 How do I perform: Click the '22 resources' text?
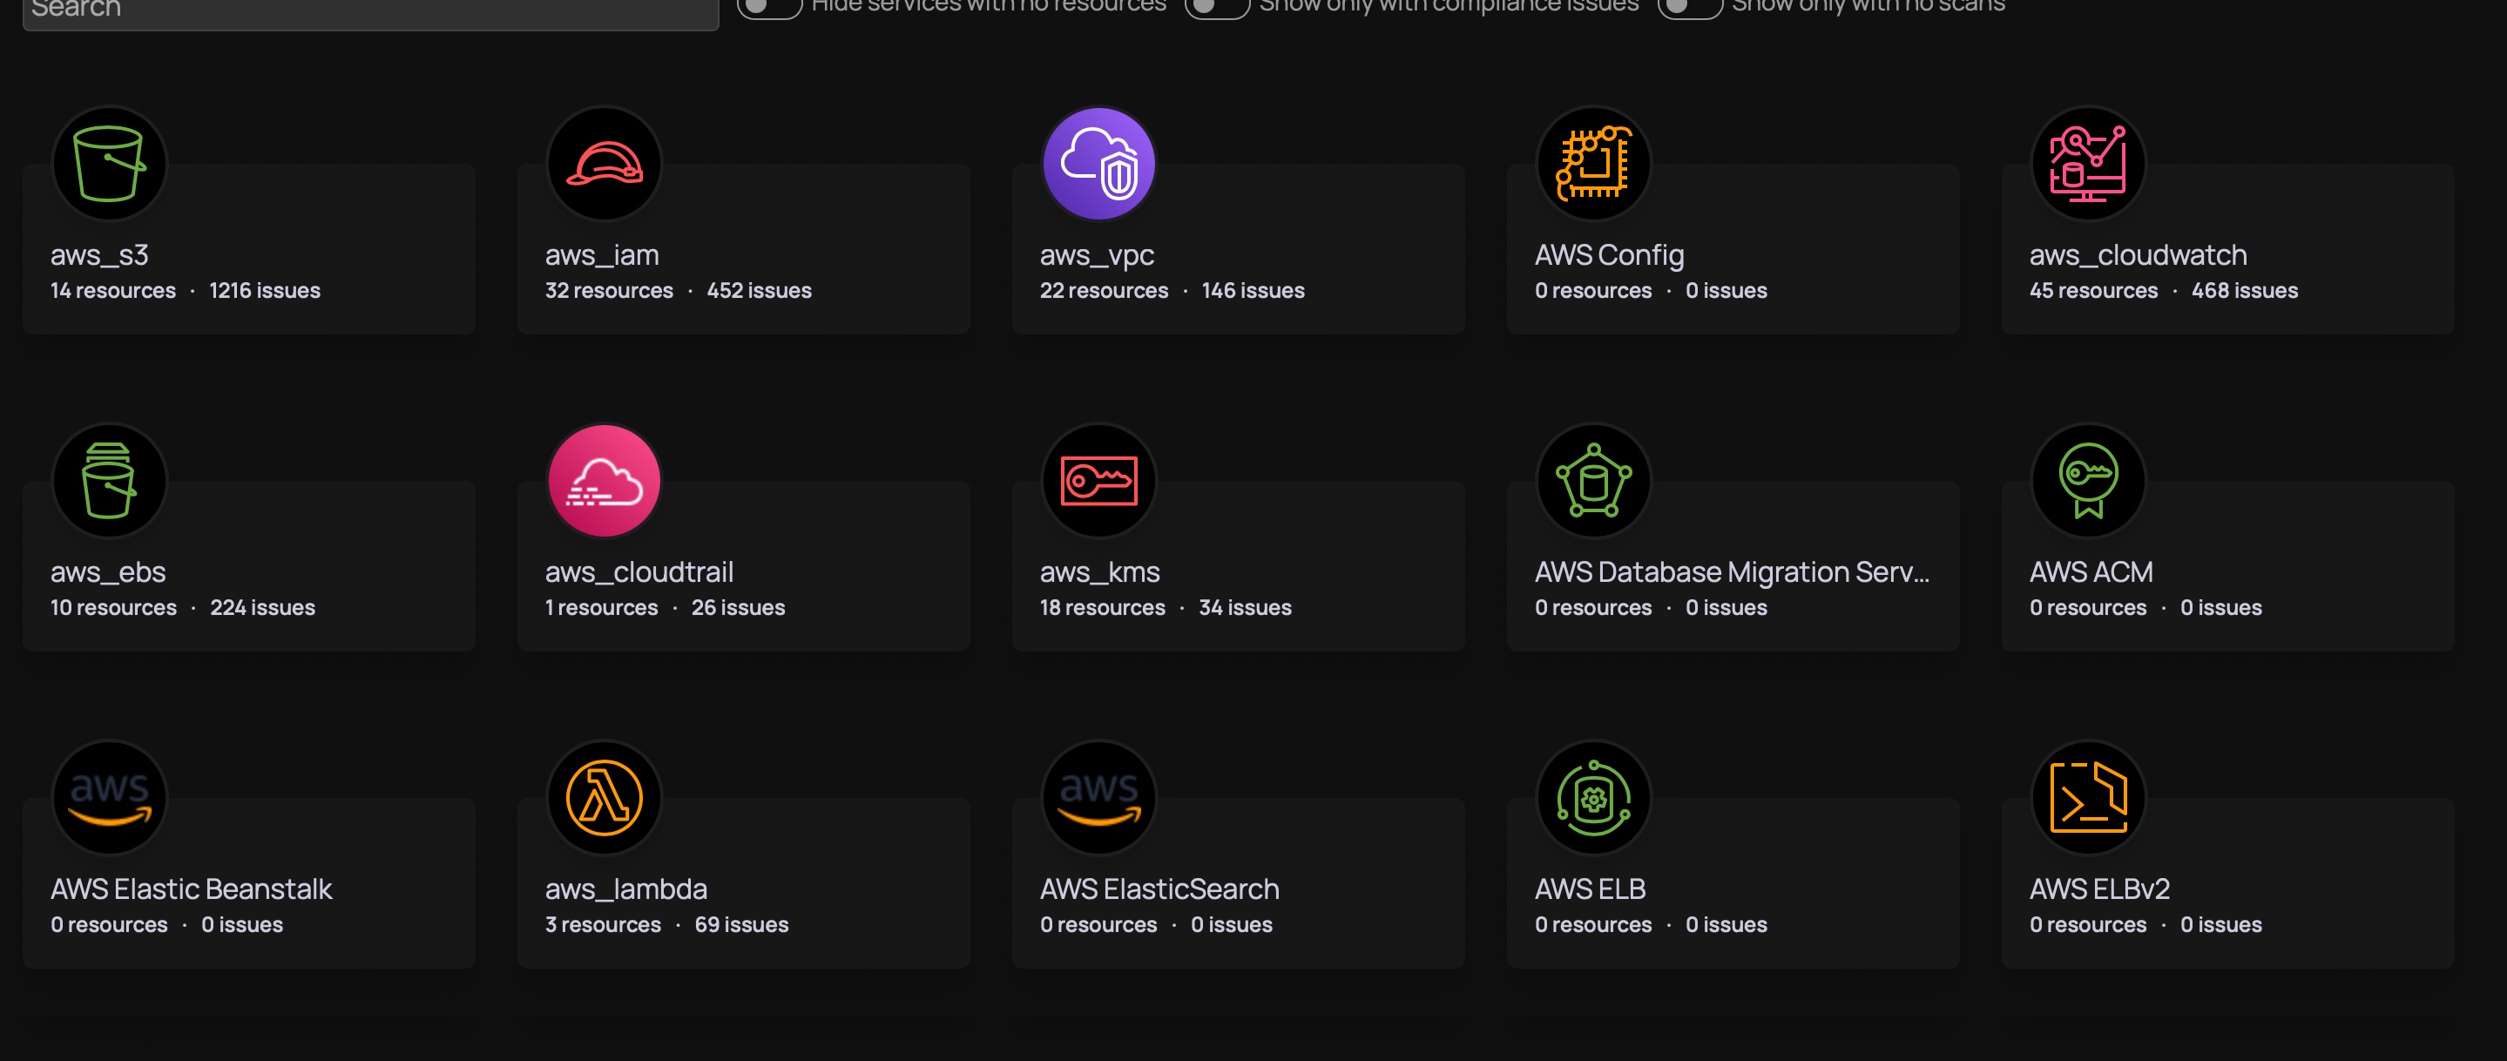tap(1104, 291)
